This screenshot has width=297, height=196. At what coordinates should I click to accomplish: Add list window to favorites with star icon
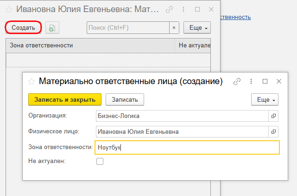pyautogui.click(x=9, y=9)
